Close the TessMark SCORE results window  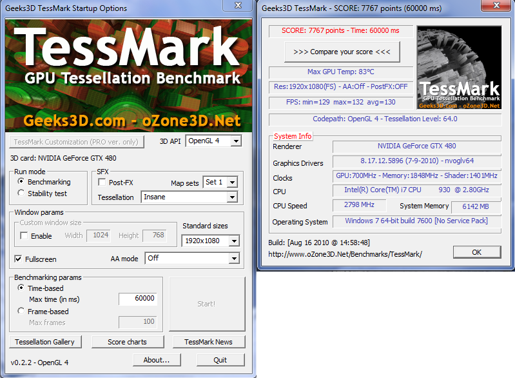coord(496,5)
